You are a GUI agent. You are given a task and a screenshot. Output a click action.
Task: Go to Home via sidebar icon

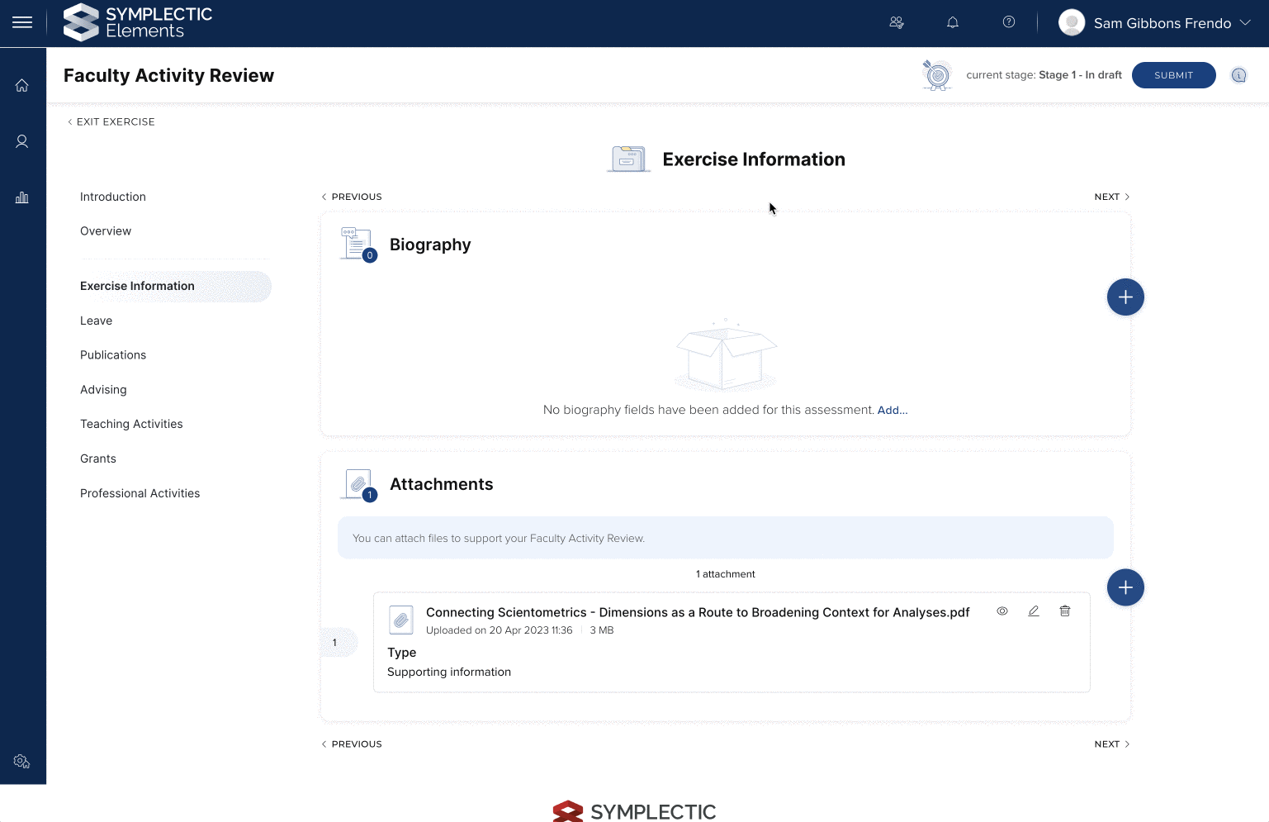click(x=22, y=86)
